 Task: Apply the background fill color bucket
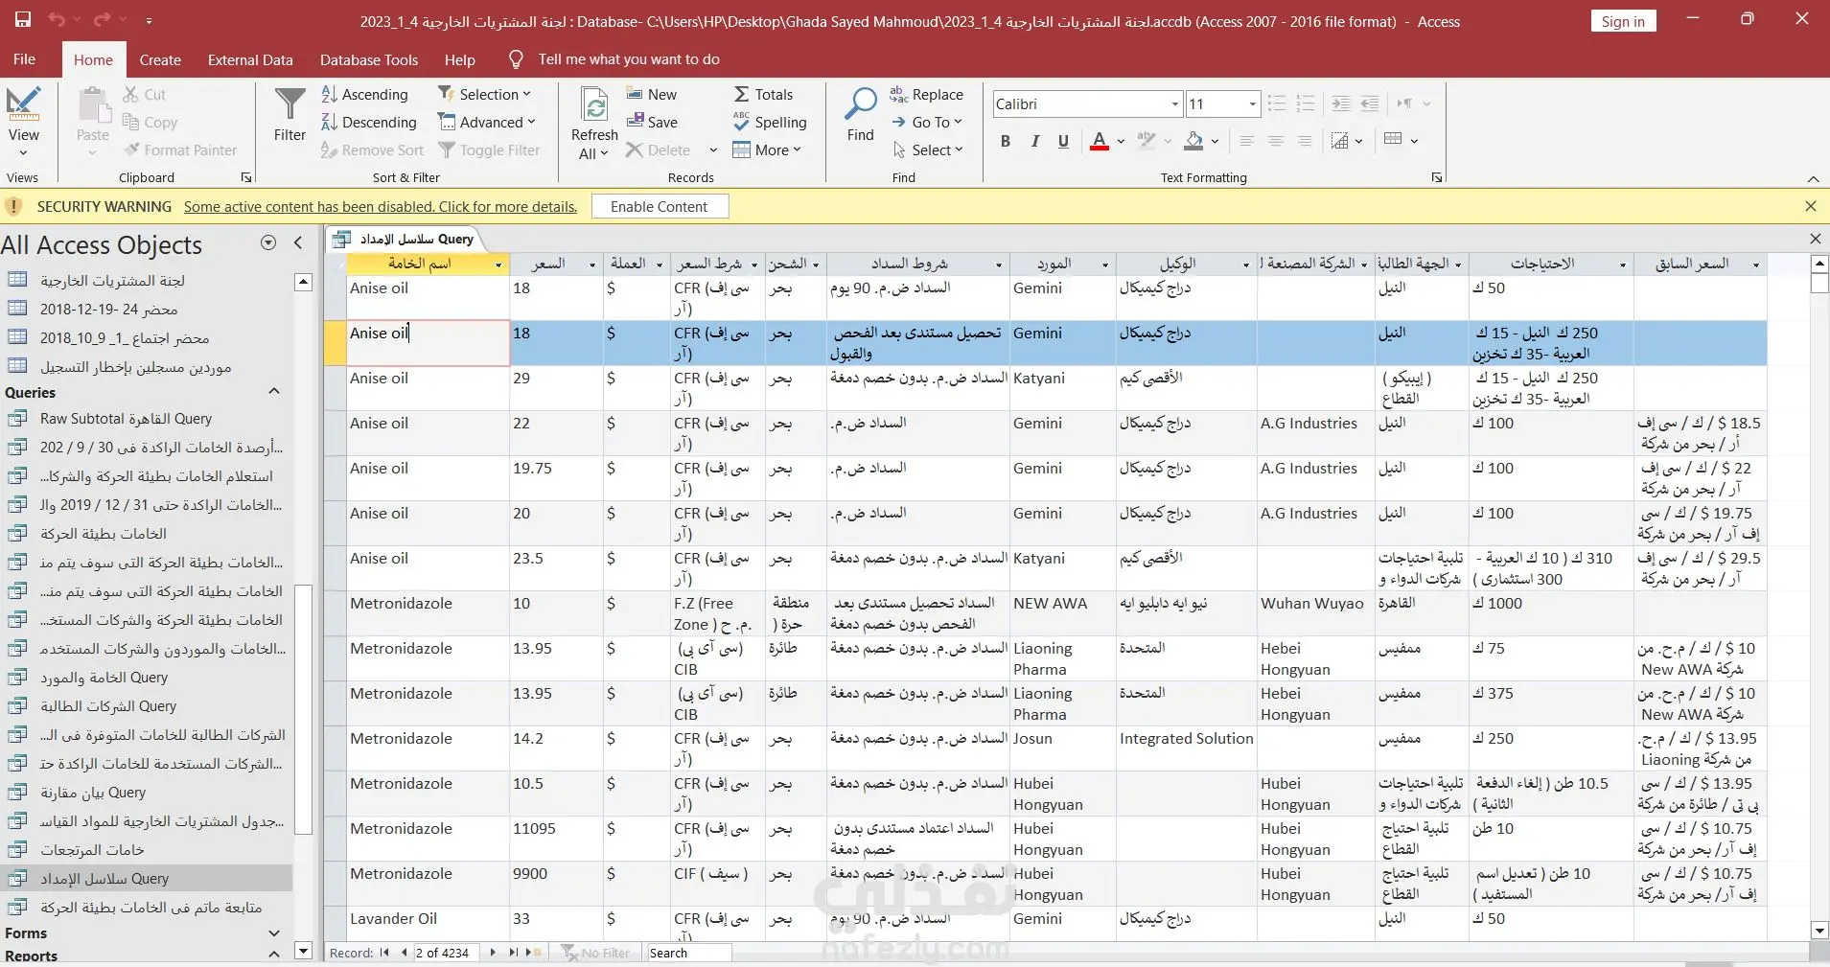[1193, 141]
